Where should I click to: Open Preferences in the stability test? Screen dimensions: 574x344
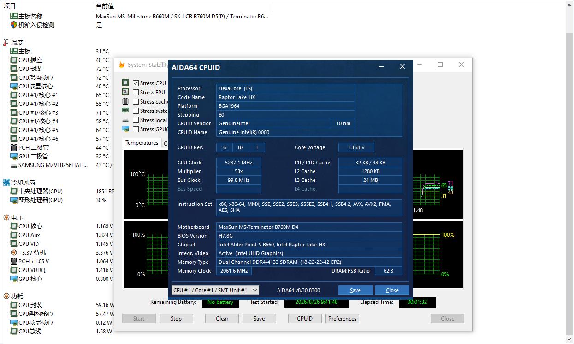pyautogui.click(x=342, y=318)
